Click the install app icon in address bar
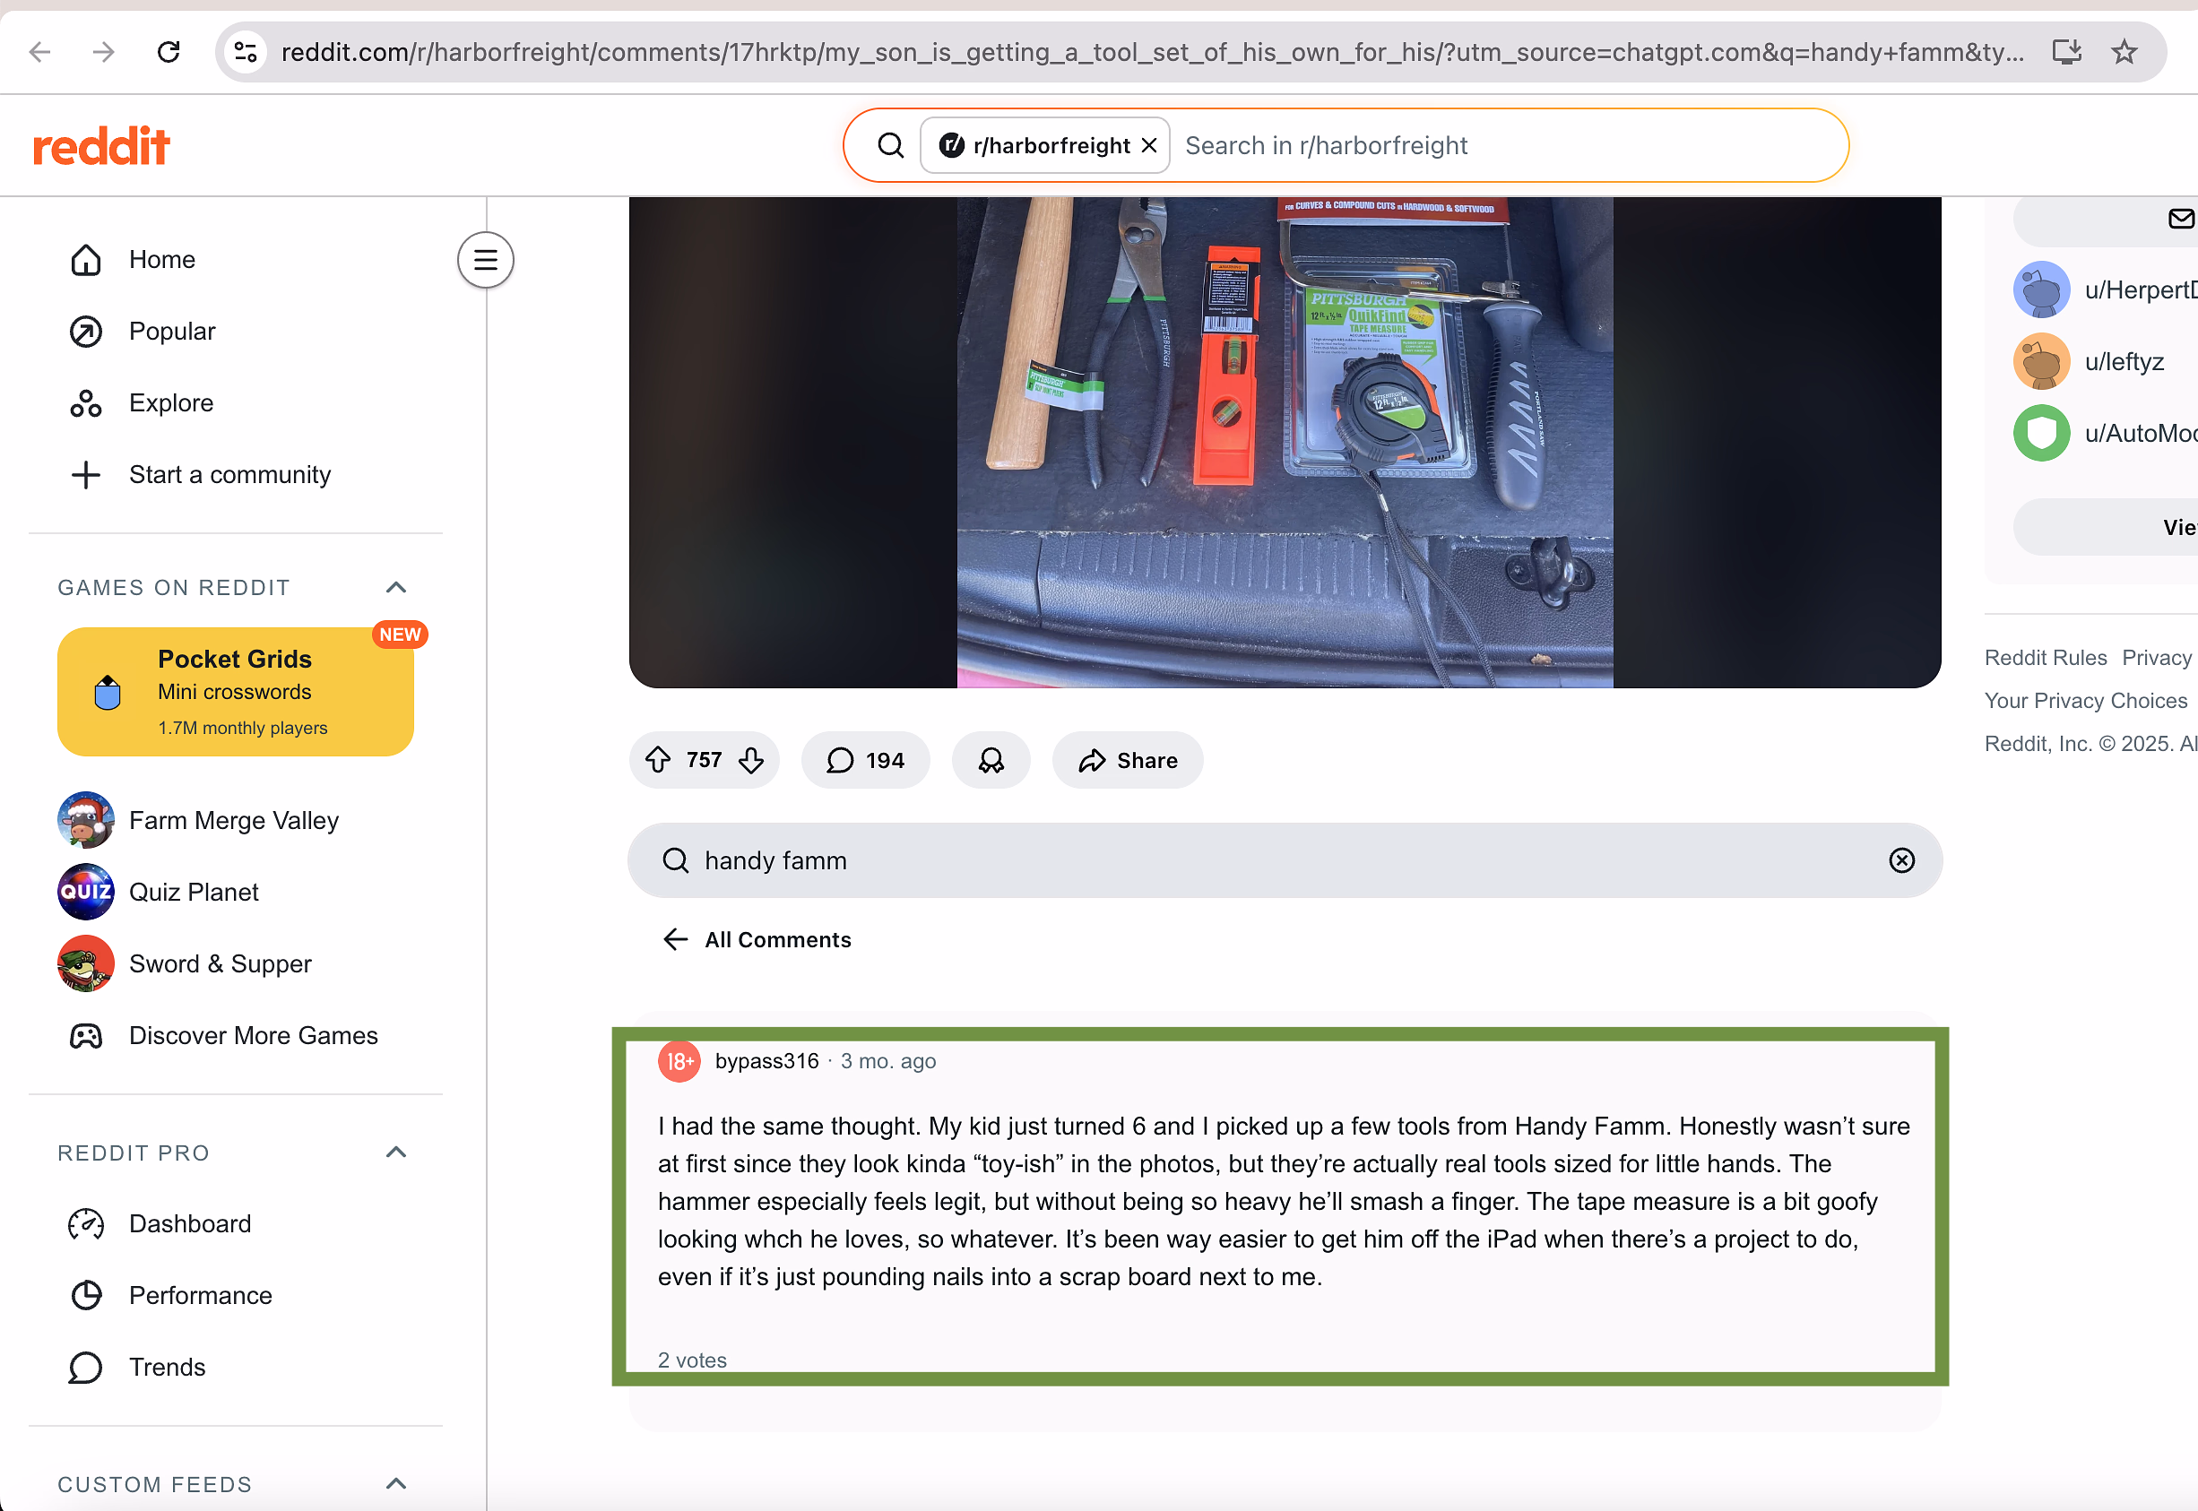The height and width of the screenshot is (1511, 2198). coord(2066,52)
